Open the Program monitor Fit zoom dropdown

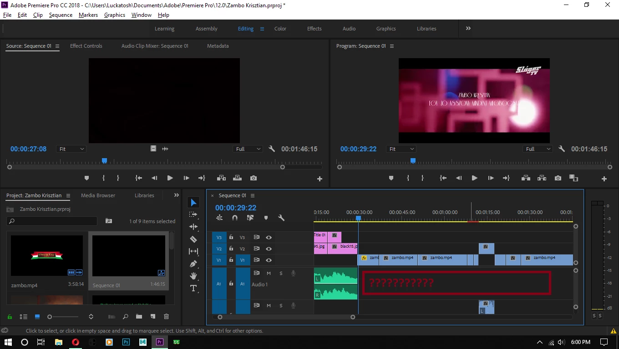coord(401,149)
